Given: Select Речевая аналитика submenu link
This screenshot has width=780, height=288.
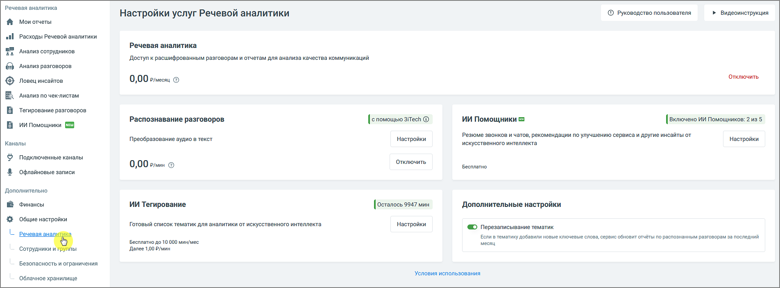Looking at the screenshot, I should click(45, 234).
